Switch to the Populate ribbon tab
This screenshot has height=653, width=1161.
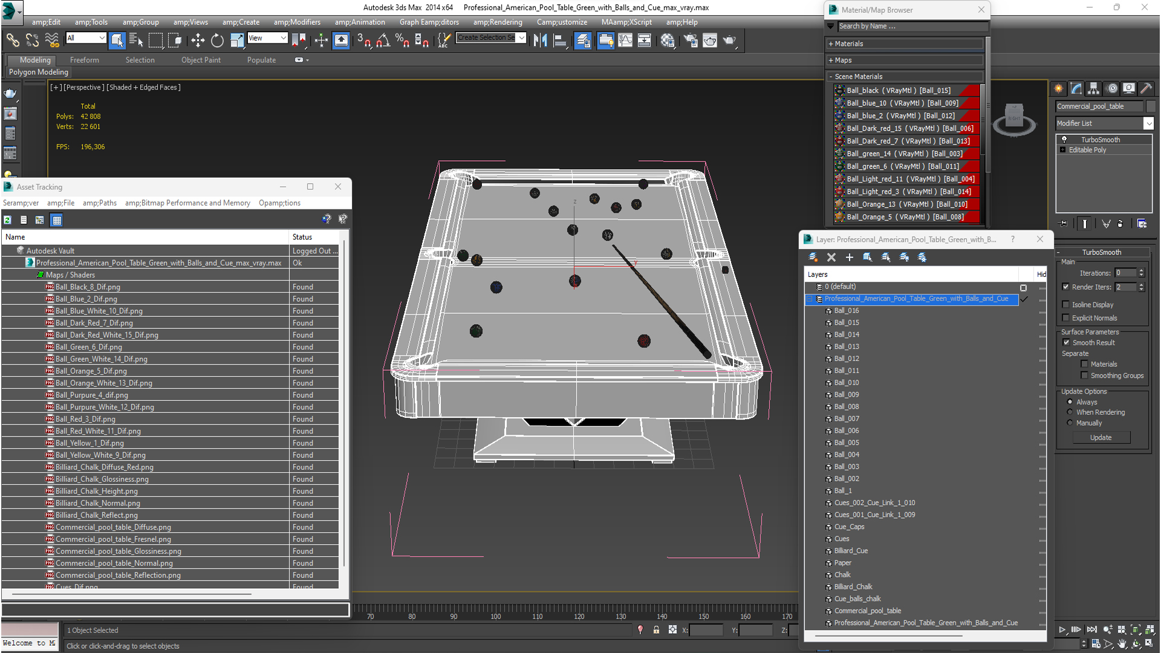[x=261, y=60]
